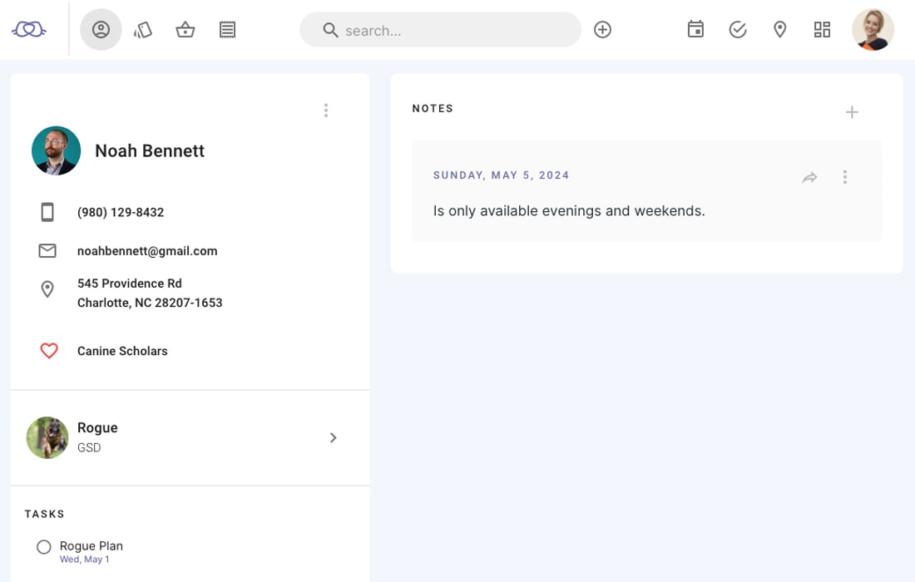Add a new note with plus

[x=852, y=112]
